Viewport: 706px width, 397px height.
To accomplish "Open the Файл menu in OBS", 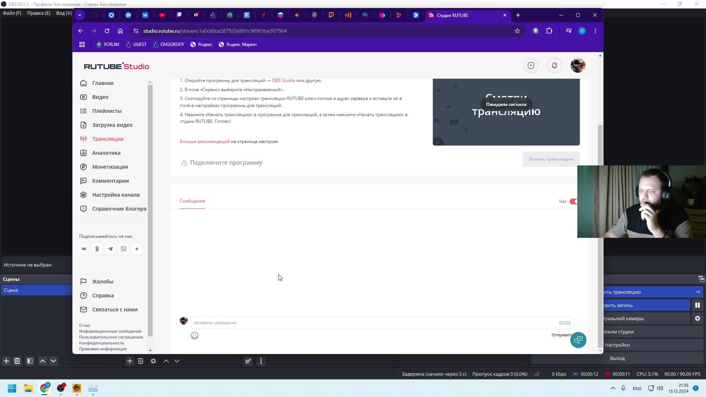I will (12, 13).
